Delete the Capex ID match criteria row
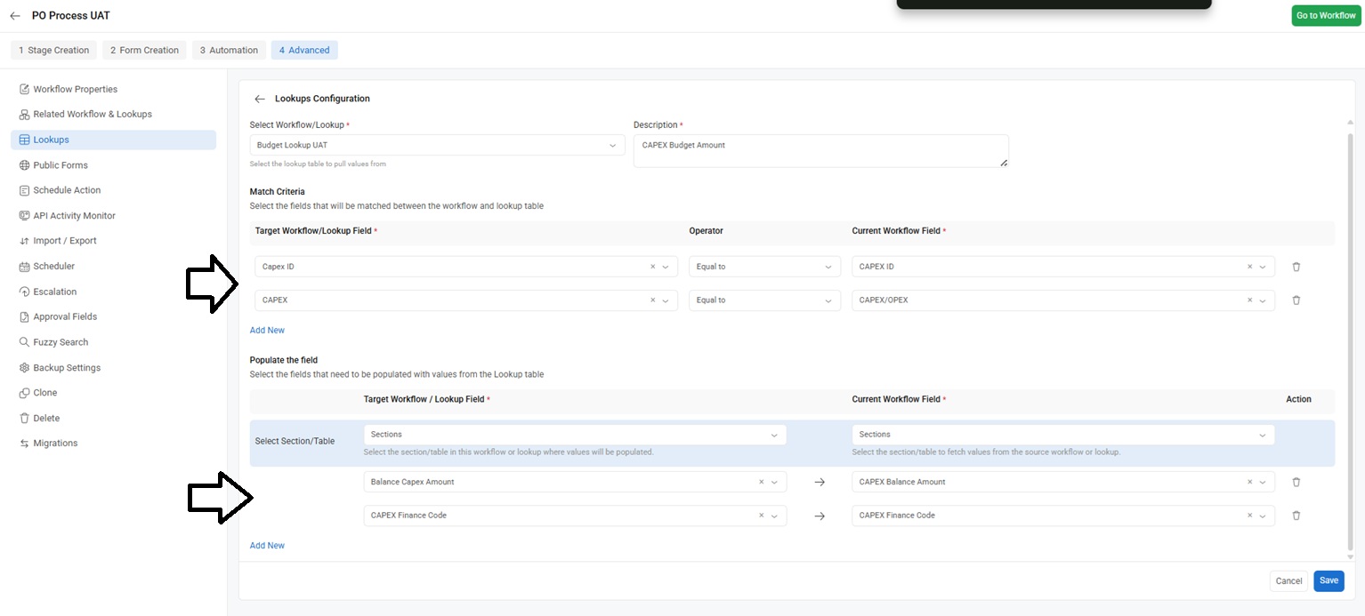Viewport: 1365px width, 616px height. (x=1296, y=267)
